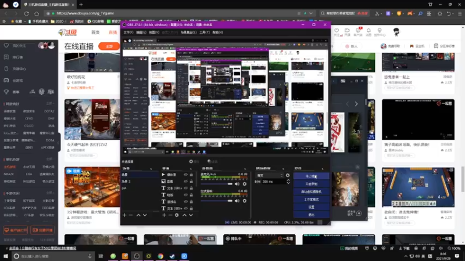This screenshot has width=465, height=261.
Task: Click the 开始录制 start recording button
Action: point(311,184)
